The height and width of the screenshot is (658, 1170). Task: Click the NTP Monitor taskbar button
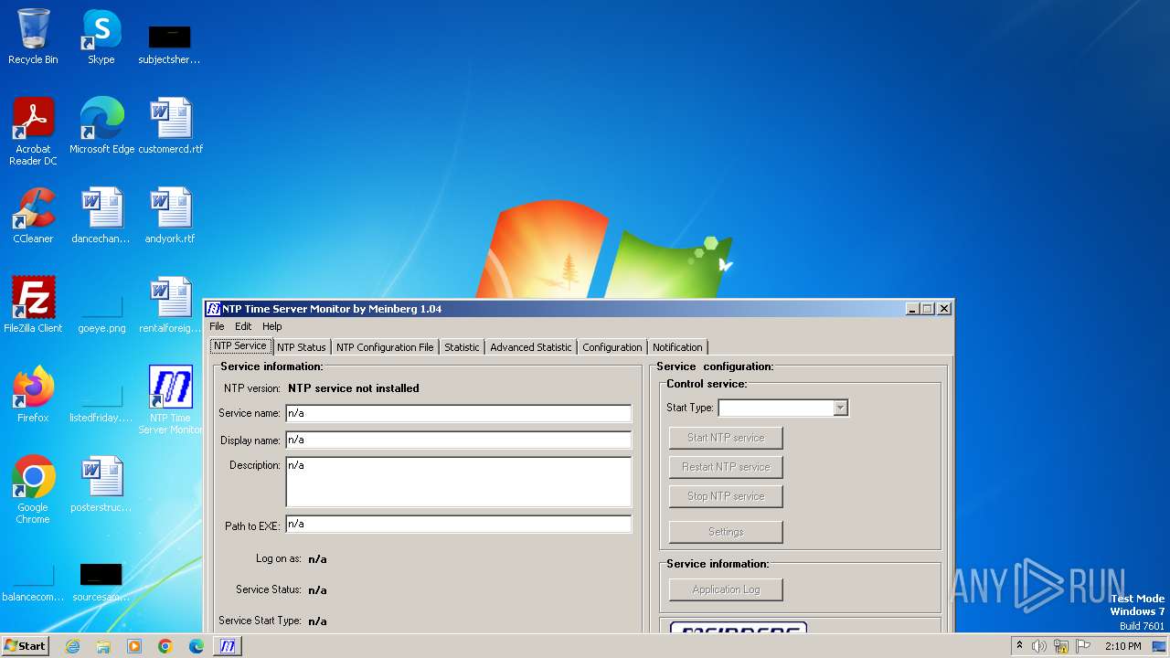coord(228,646)
